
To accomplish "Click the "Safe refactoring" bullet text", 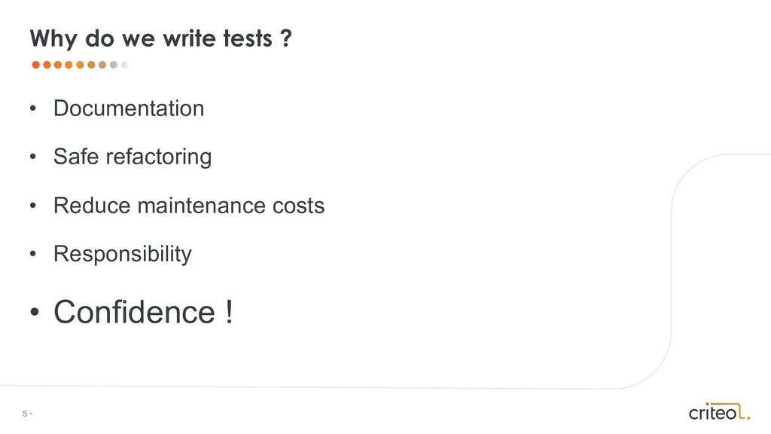I will (133, 157).
